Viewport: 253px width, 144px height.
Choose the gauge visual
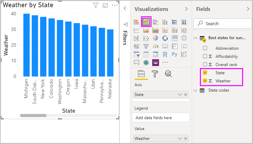[x=156, y=46]
